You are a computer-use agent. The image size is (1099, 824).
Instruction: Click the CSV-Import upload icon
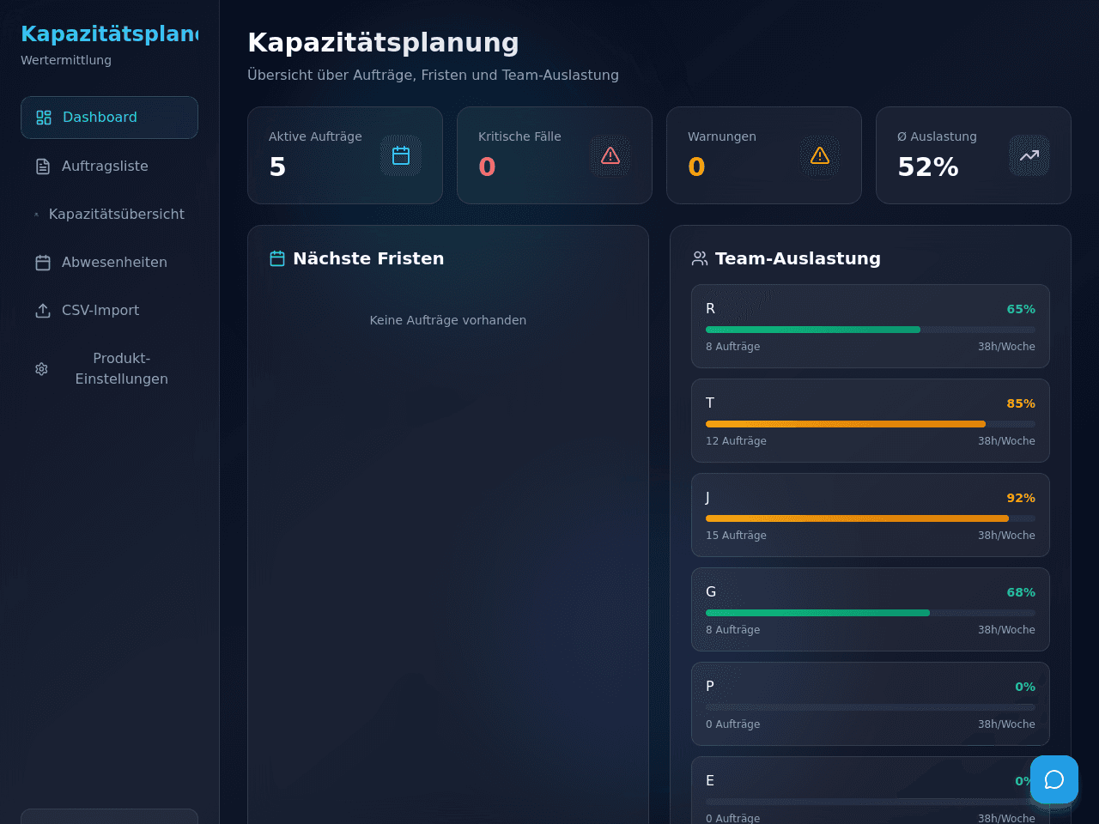tap(43, 311)
